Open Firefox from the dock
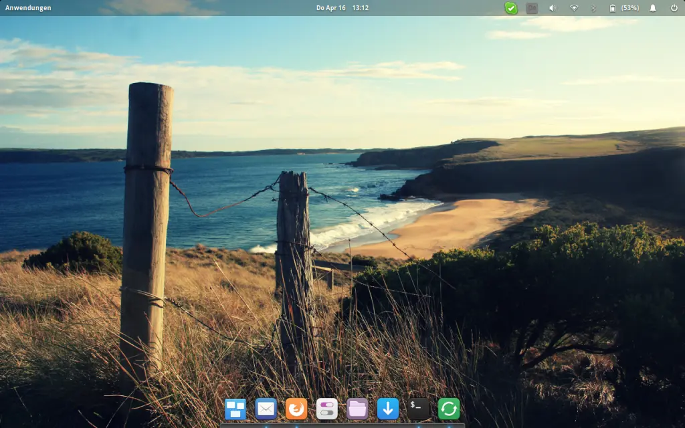The width and height of the screenshot is (685, 428). 295,409
